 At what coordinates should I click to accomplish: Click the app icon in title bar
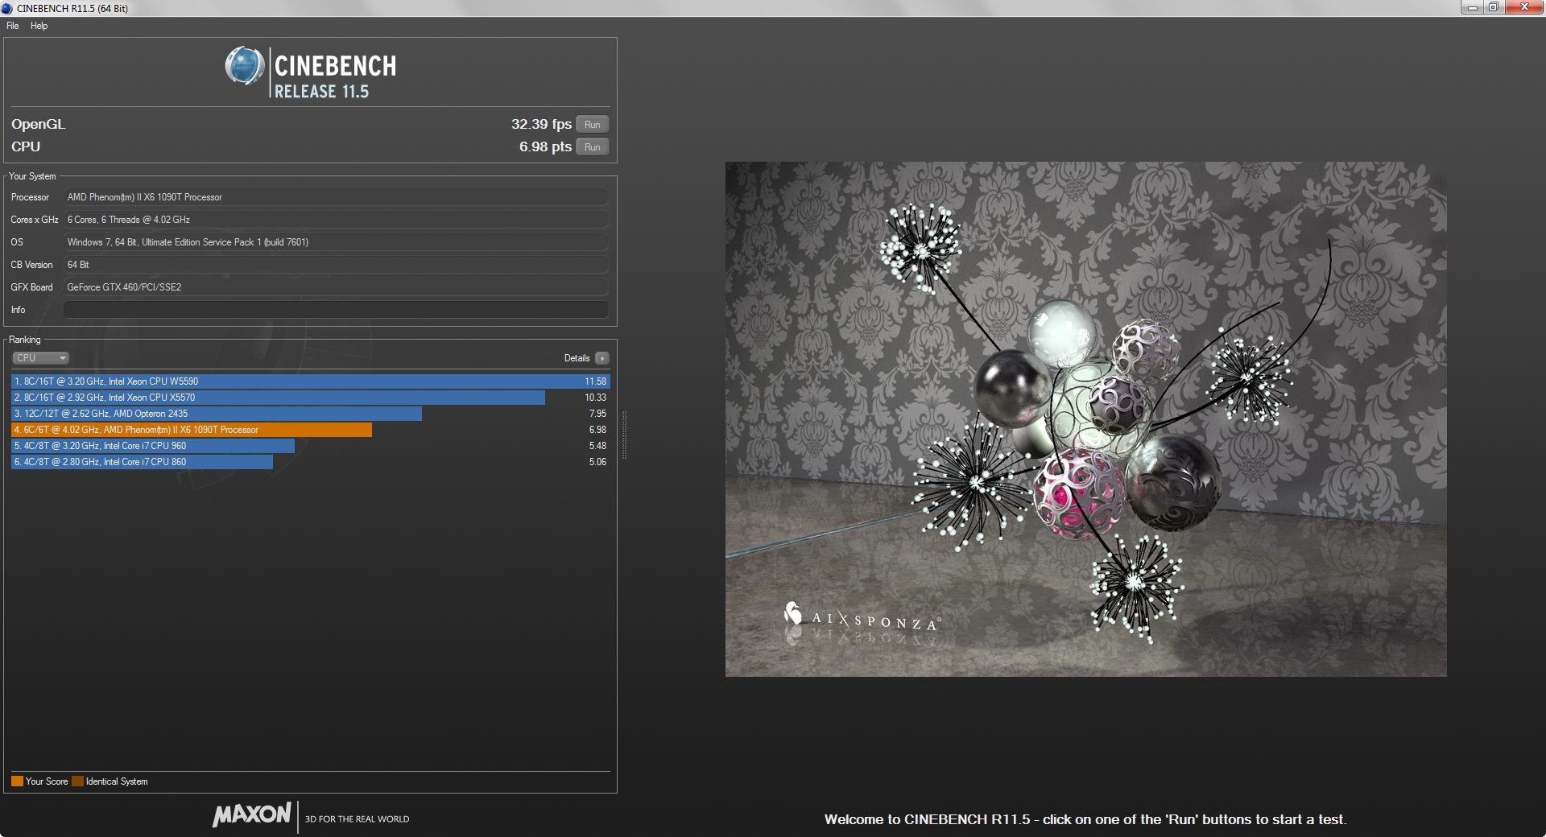point(7,8)
